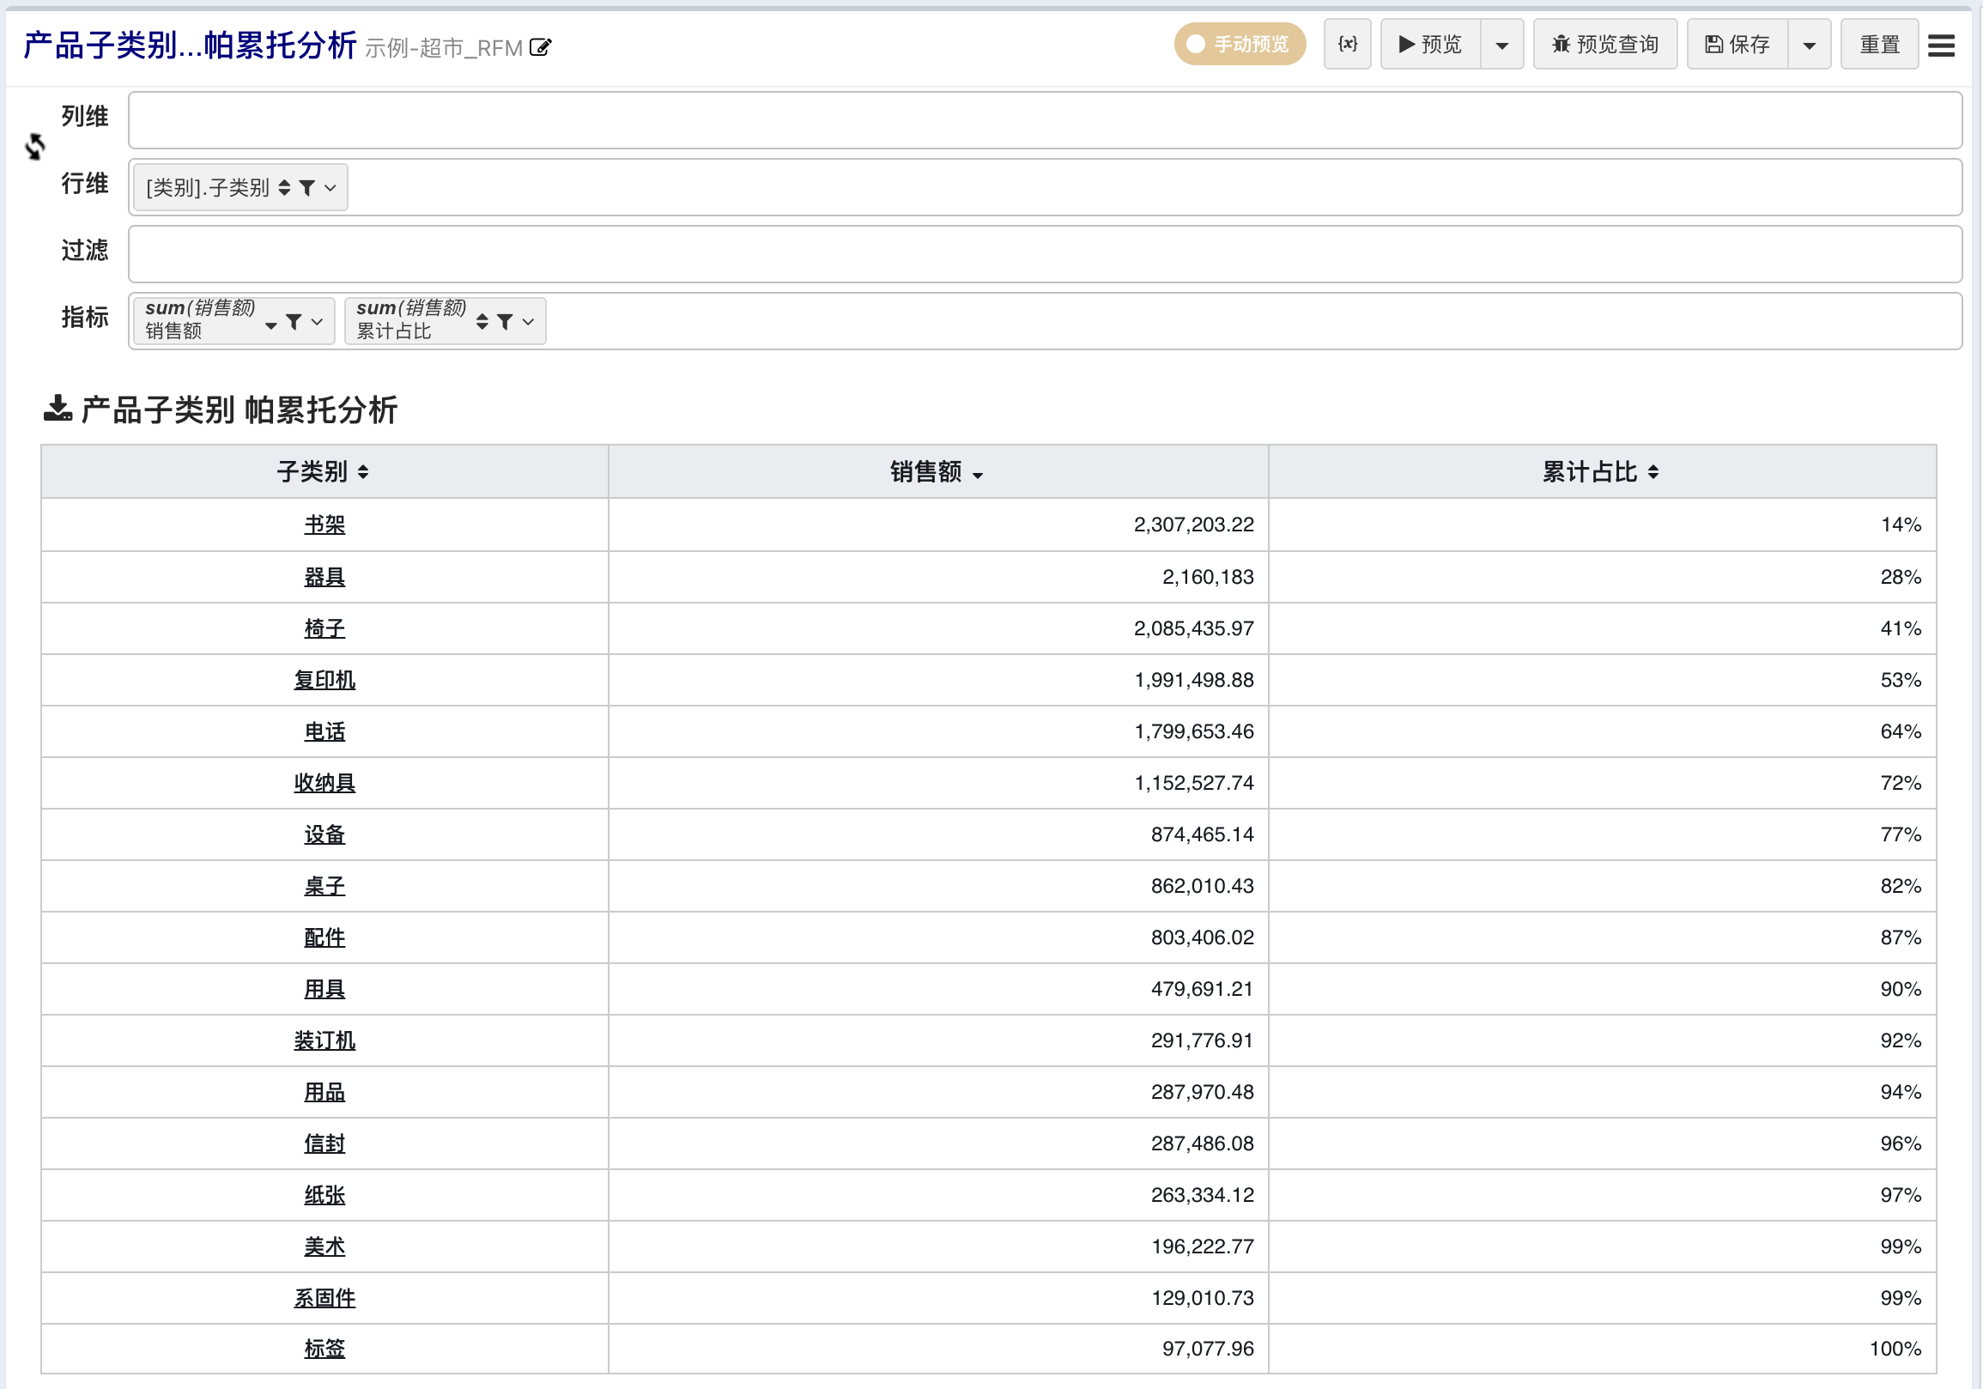Click the empty 列维 column dimension field
Image resolution: width=1983 pixels, height=1389 pixels.
pos(1044,120)
